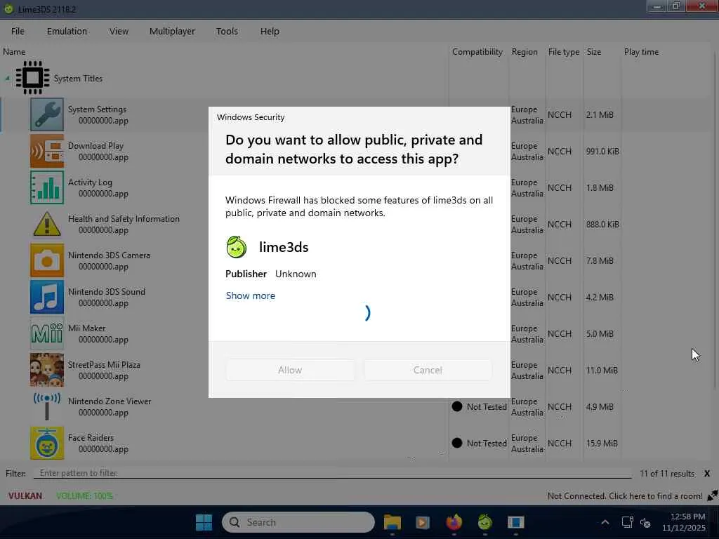Click the VOLUME: 100% status indicator
The height and width of the screenshot is (539, 719).
tap(84, 495)
